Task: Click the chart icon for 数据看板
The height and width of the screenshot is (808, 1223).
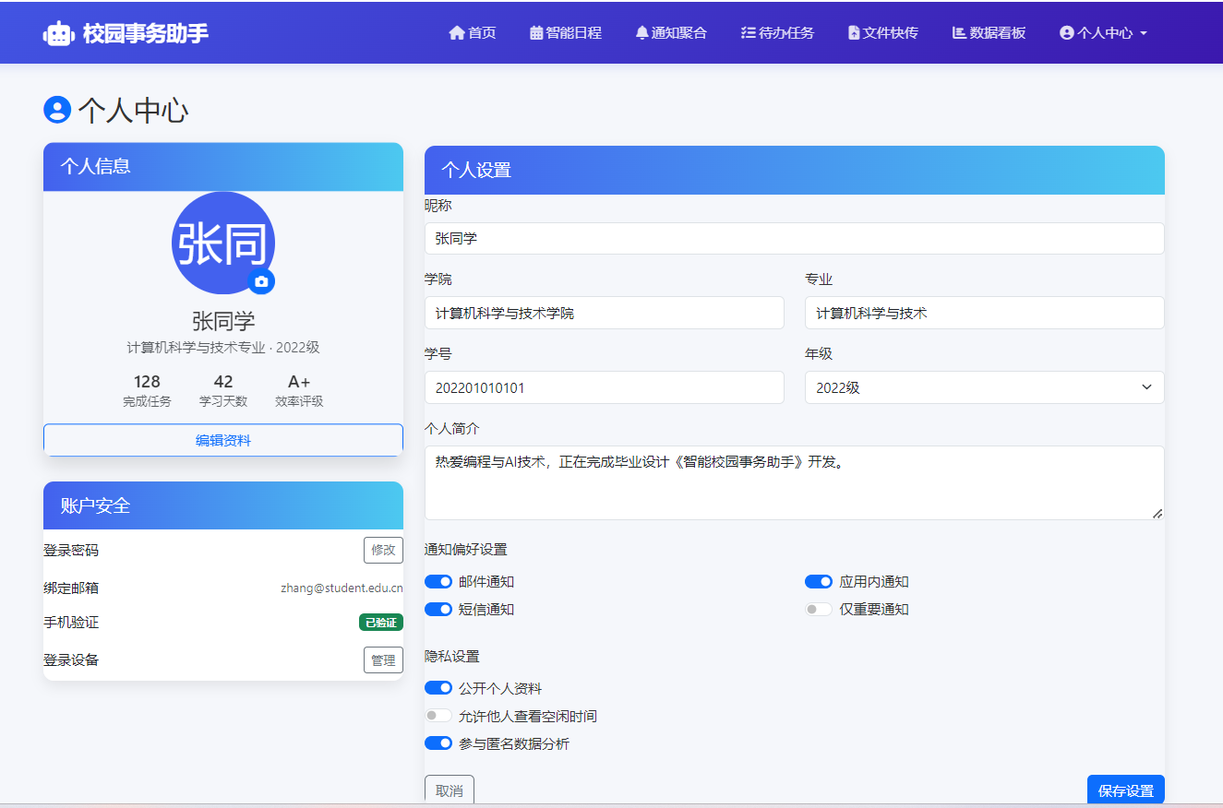Action: (x=960, y=31)
